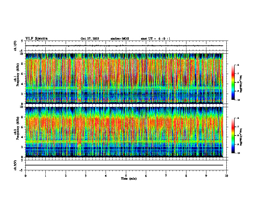Click tick label "7" on the Time axis
Image resolution: width=255 pixels, height=197 pixels.
click(x=166, y=176)
